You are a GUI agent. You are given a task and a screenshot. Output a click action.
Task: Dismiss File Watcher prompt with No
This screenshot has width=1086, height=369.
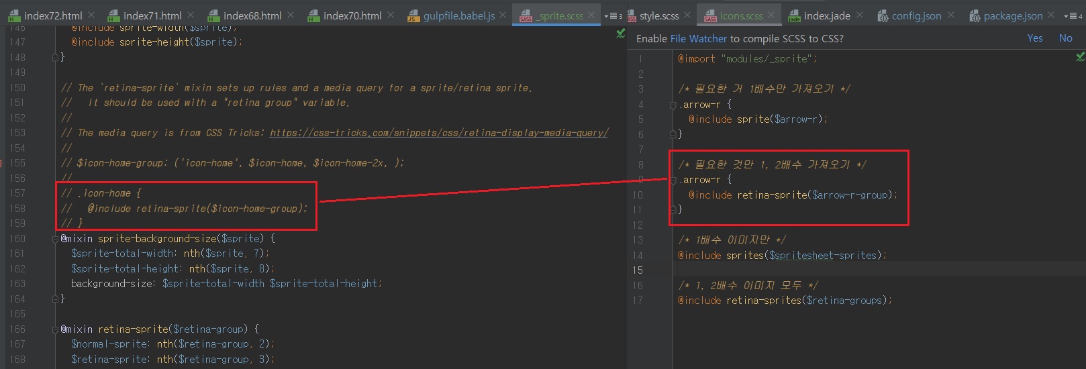1065,38
